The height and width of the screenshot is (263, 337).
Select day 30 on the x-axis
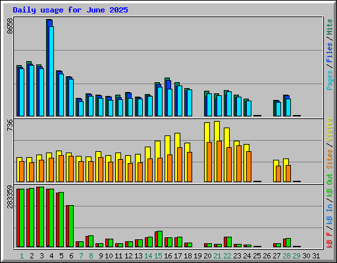tap(306, 256)
